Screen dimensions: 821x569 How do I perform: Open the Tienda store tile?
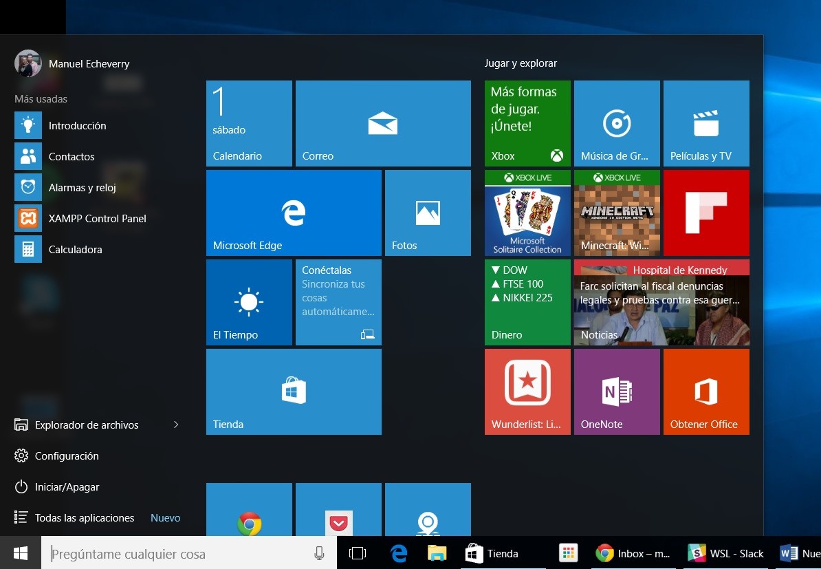tap(294, 391)
